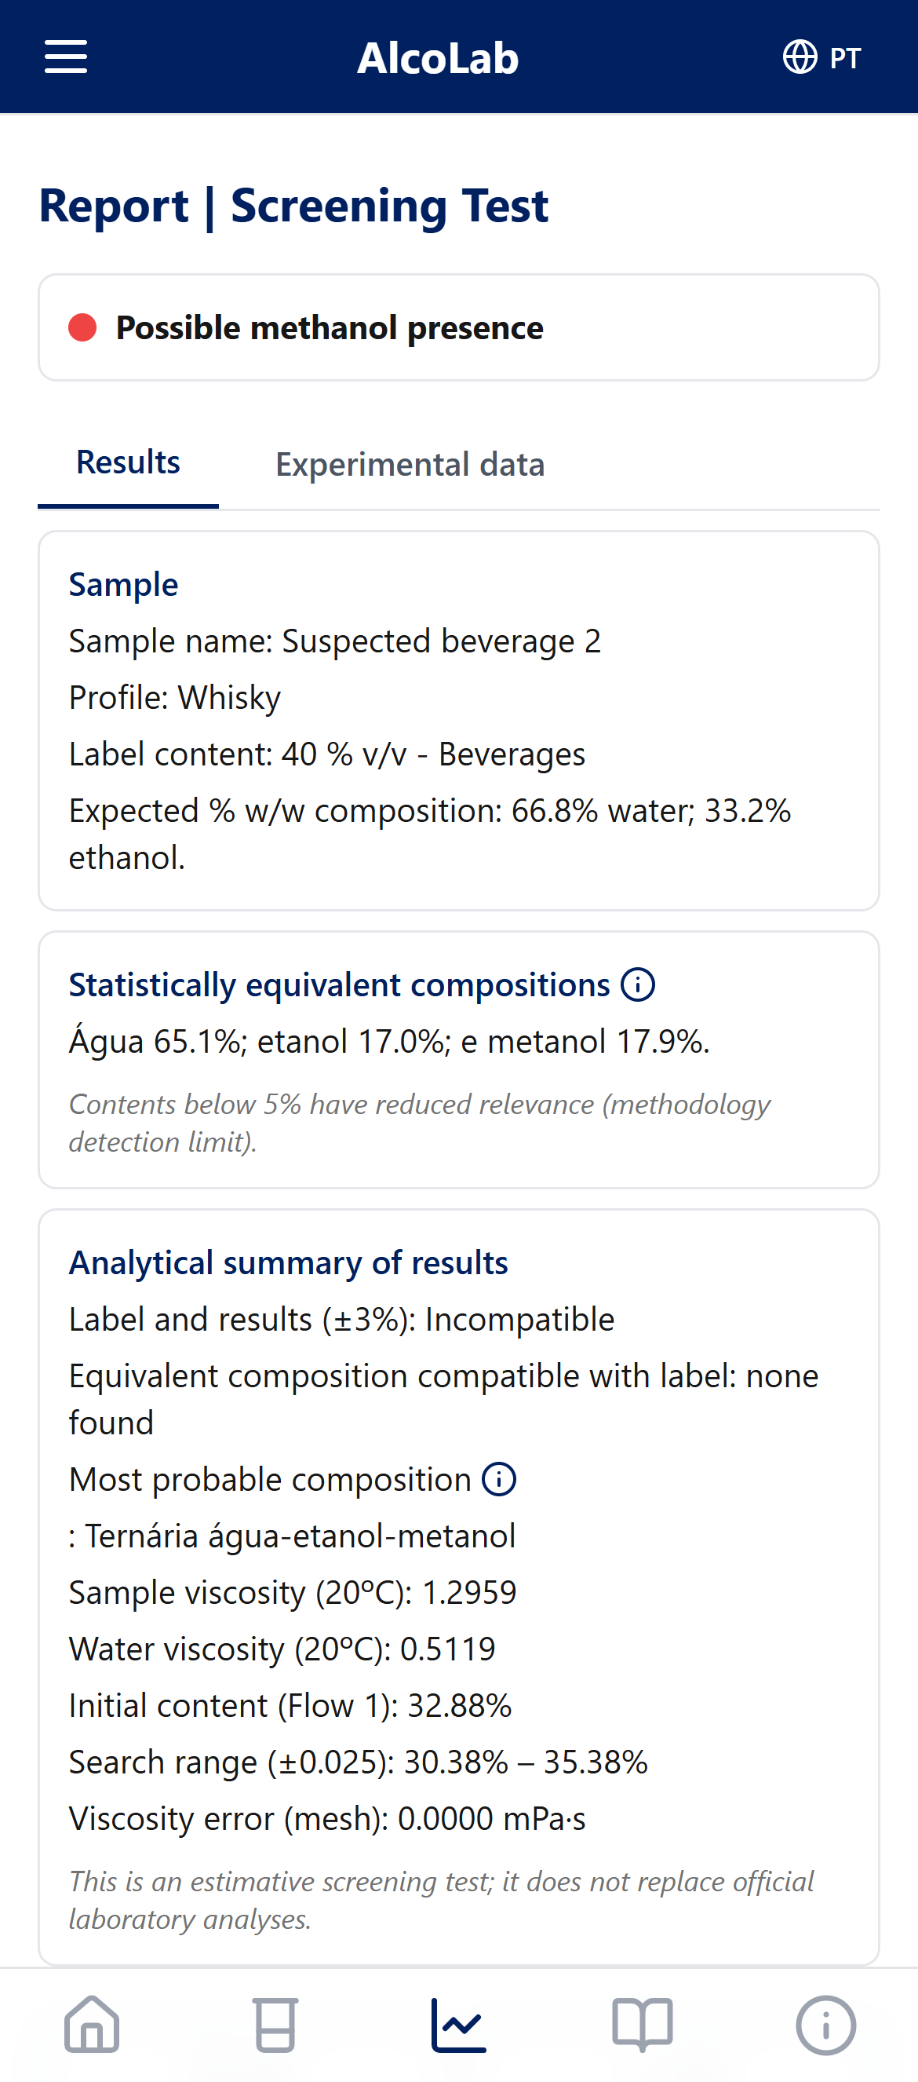918x2082 pixels.
Task: Open the guide book icon in bottom navigation
Action: pos(643,2023)
